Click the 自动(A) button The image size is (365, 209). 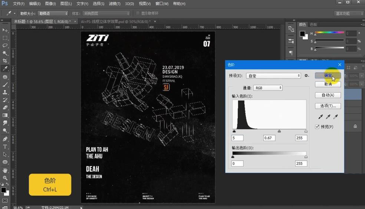pyautogui.click(x=328, y=95)
